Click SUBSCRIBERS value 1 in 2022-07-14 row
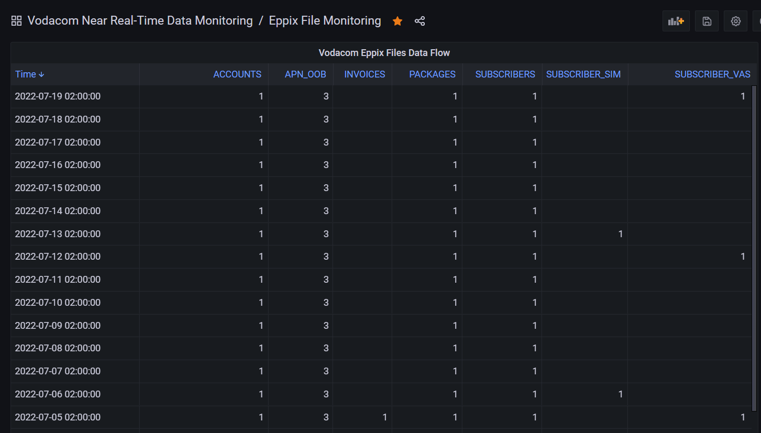Image resolution: width=761 pixels, height=433 pixels. [x=535, y=211]
